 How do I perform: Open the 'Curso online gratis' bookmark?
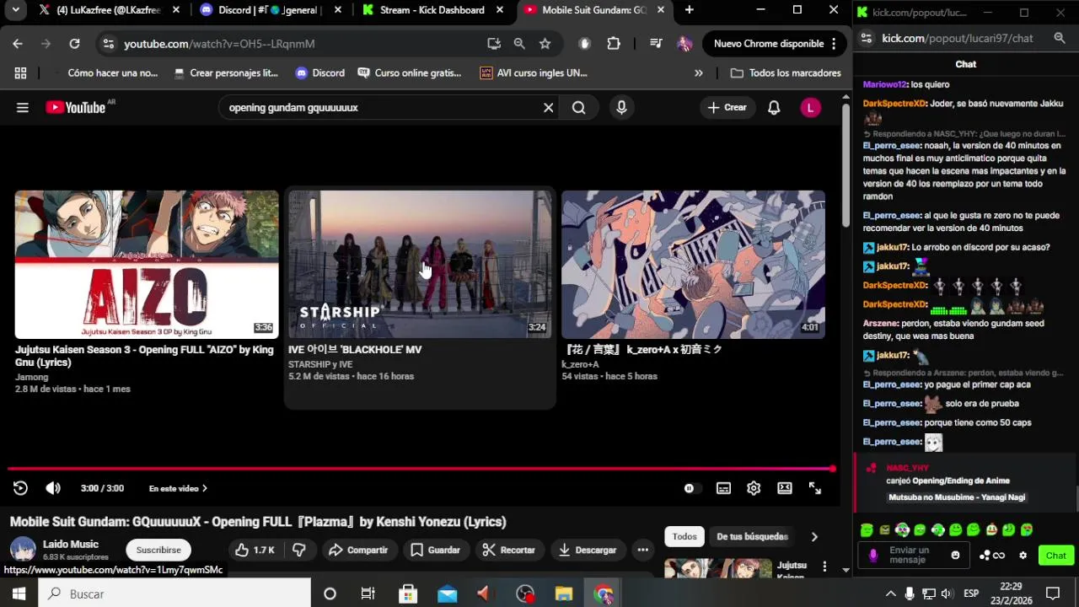410,73
